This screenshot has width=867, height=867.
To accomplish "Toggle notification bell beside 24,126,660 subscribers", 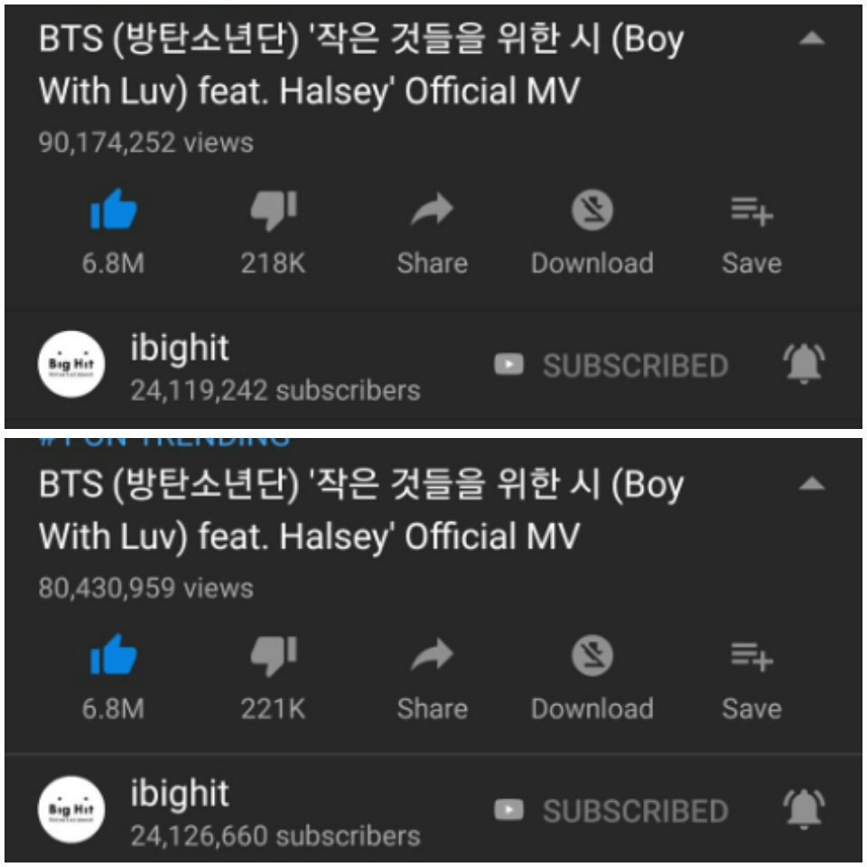I will 804,809.
